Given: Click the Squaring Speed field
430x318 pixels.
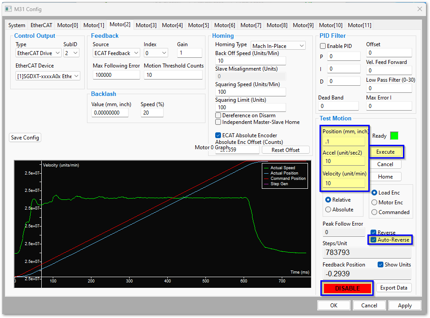Looking at the screenshot, I should click(250, 92).
